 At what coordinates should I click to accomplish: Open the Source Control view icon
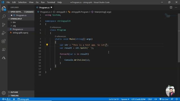(x=4, y=25)
